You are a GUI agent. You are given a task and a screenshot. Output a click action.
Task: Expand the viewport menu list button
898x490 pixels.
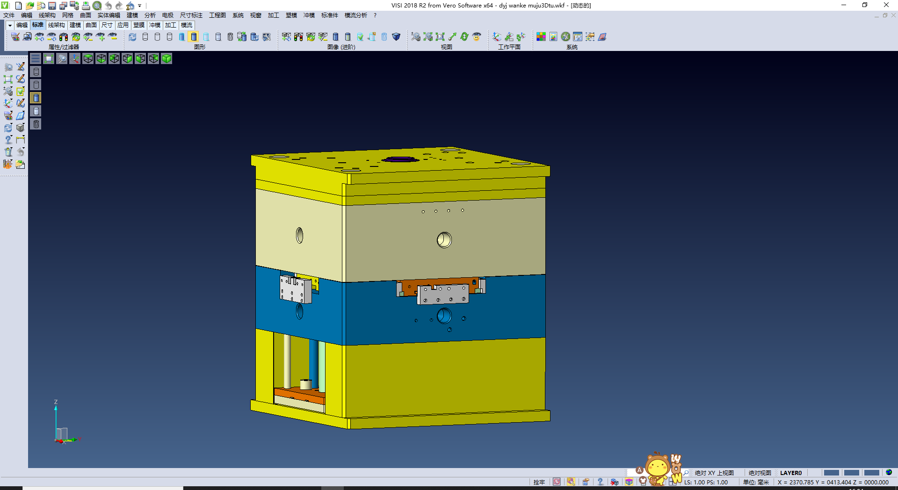pos(36,58)
